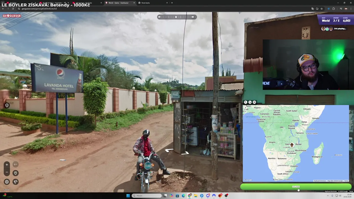Click Angola label on the map

pos(272,142)
